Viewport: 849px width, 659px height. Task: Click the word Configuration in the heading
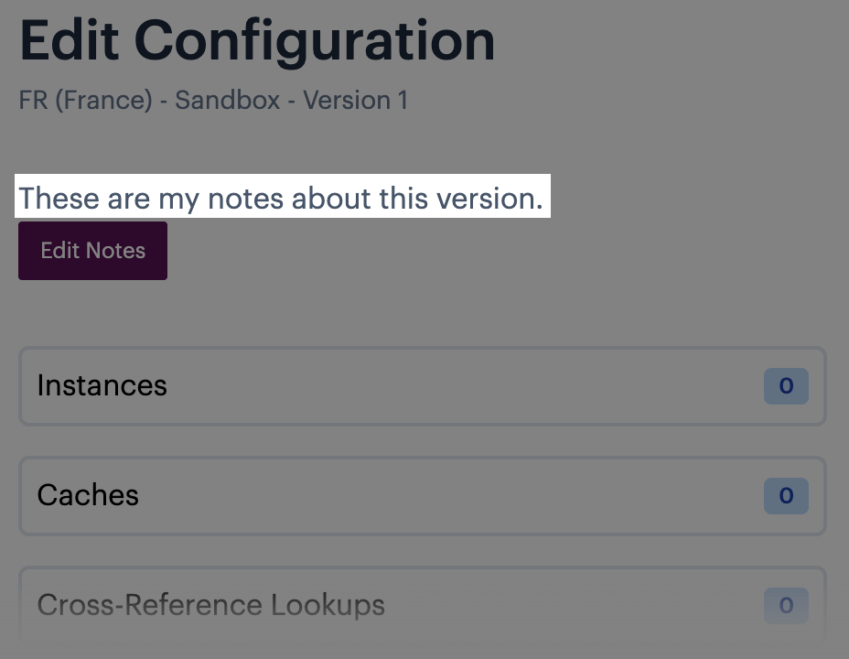point(315,41)
